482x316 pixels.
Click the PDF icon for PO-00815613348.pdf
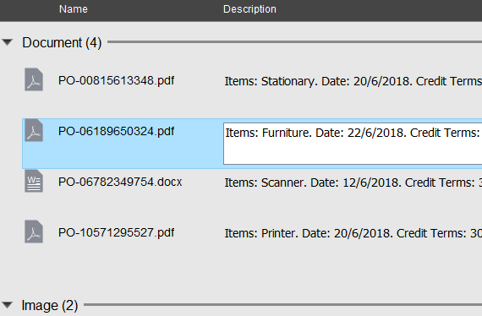pyautogui.click(x=34, y=79)
